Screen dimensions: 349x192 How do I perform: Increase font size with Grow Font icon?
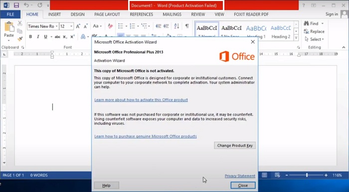[78, 26]
